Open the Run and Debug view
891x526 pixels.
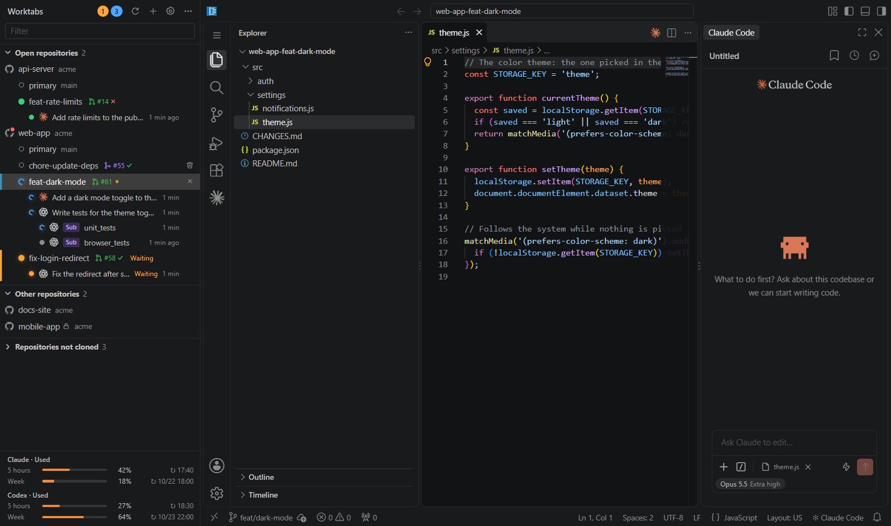click(217, 143)
